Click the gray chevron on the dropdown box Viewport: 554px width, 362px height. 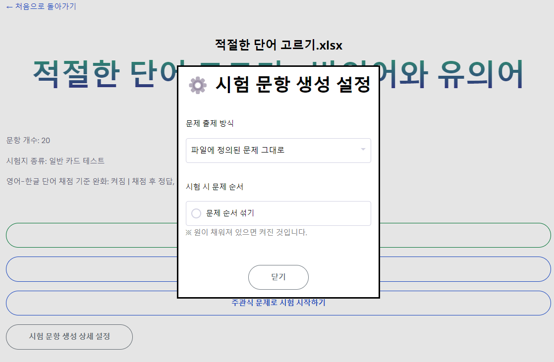click(363, 150)
